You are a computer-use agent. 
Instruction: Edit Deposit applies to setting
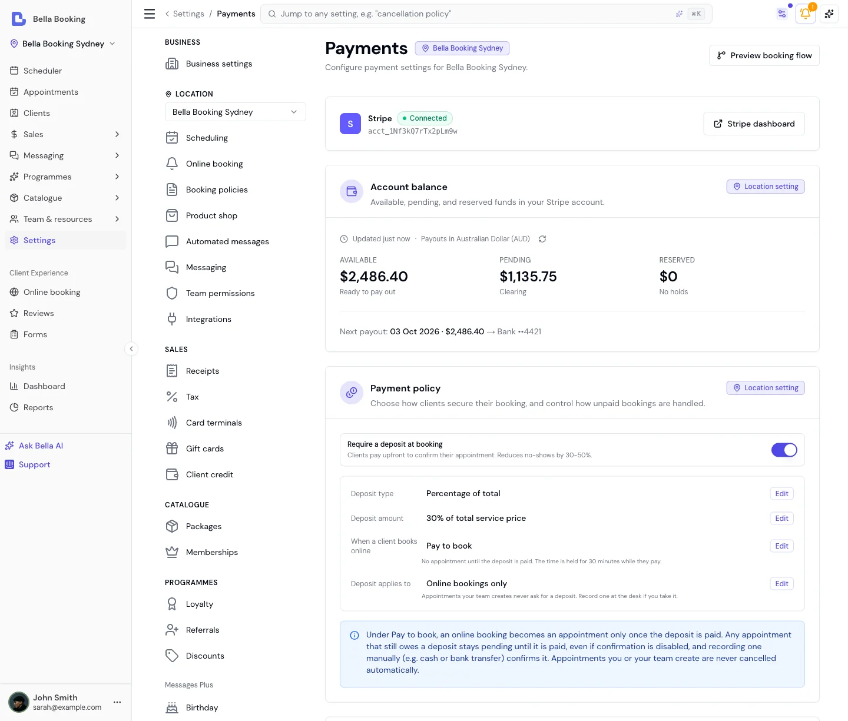coord(782,584)
